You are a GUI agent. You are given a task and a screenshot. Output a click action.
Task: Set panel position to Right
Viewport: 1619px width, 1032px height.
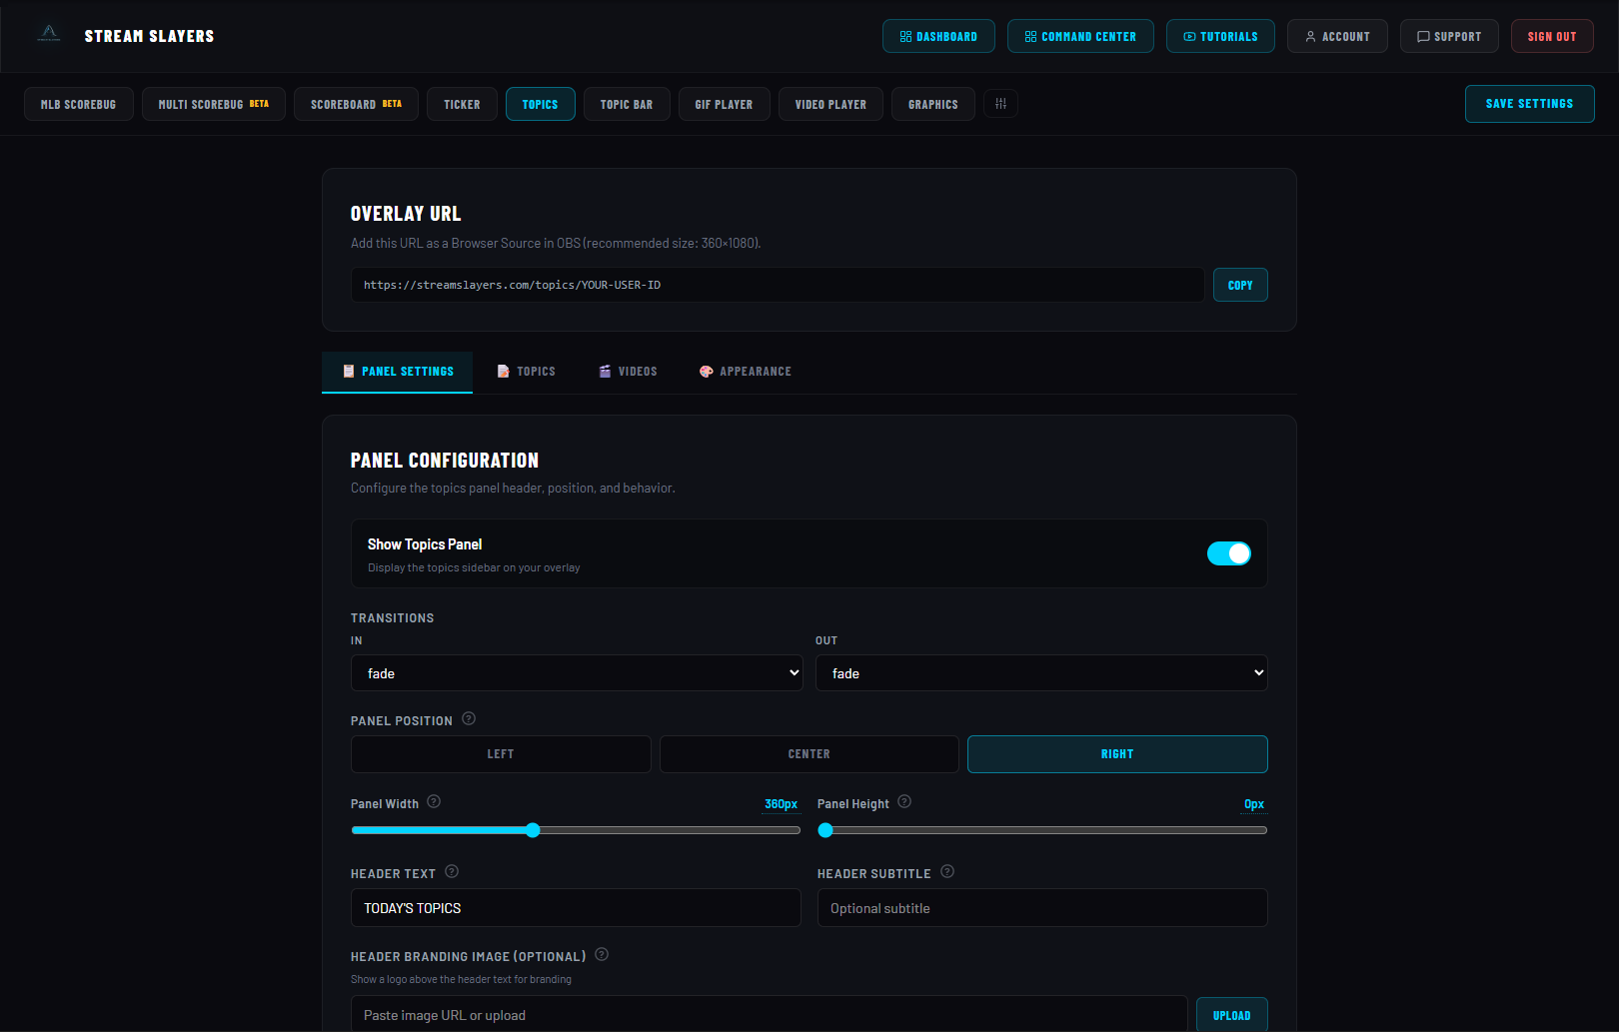pos(1117,754)
